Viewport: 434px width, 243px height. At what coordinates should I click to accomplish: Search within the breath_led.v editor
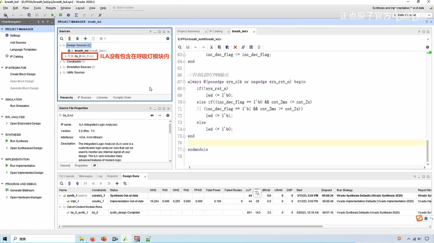click(180, 47)
